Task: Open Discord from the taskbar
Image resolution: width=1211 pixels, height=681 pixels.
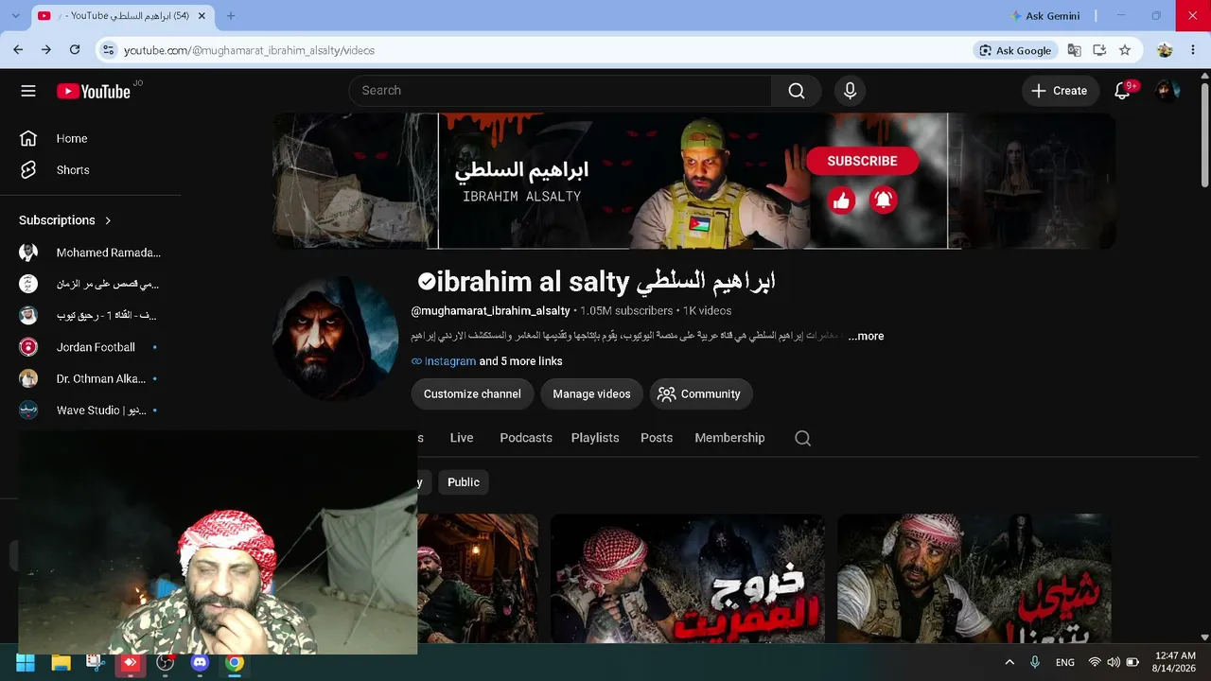Action: 200,662
